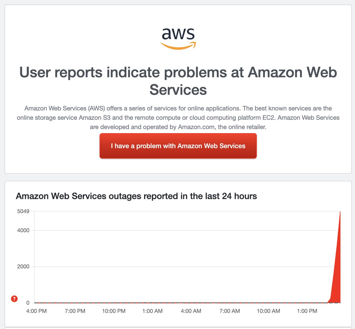Click the AWS description paragraph
The image size is (355, 329).
coord(178,118)
